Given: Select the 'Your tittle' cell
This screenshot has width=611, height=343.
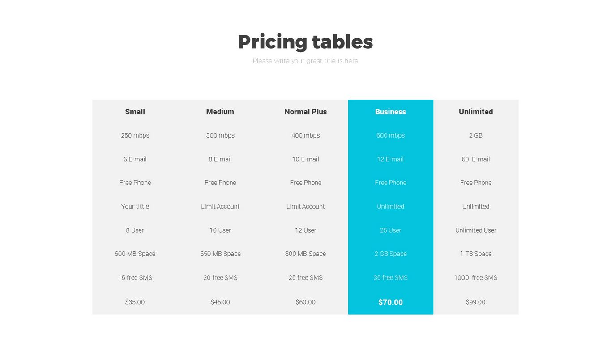Looking at the screenshot, I should coord(135,206).
